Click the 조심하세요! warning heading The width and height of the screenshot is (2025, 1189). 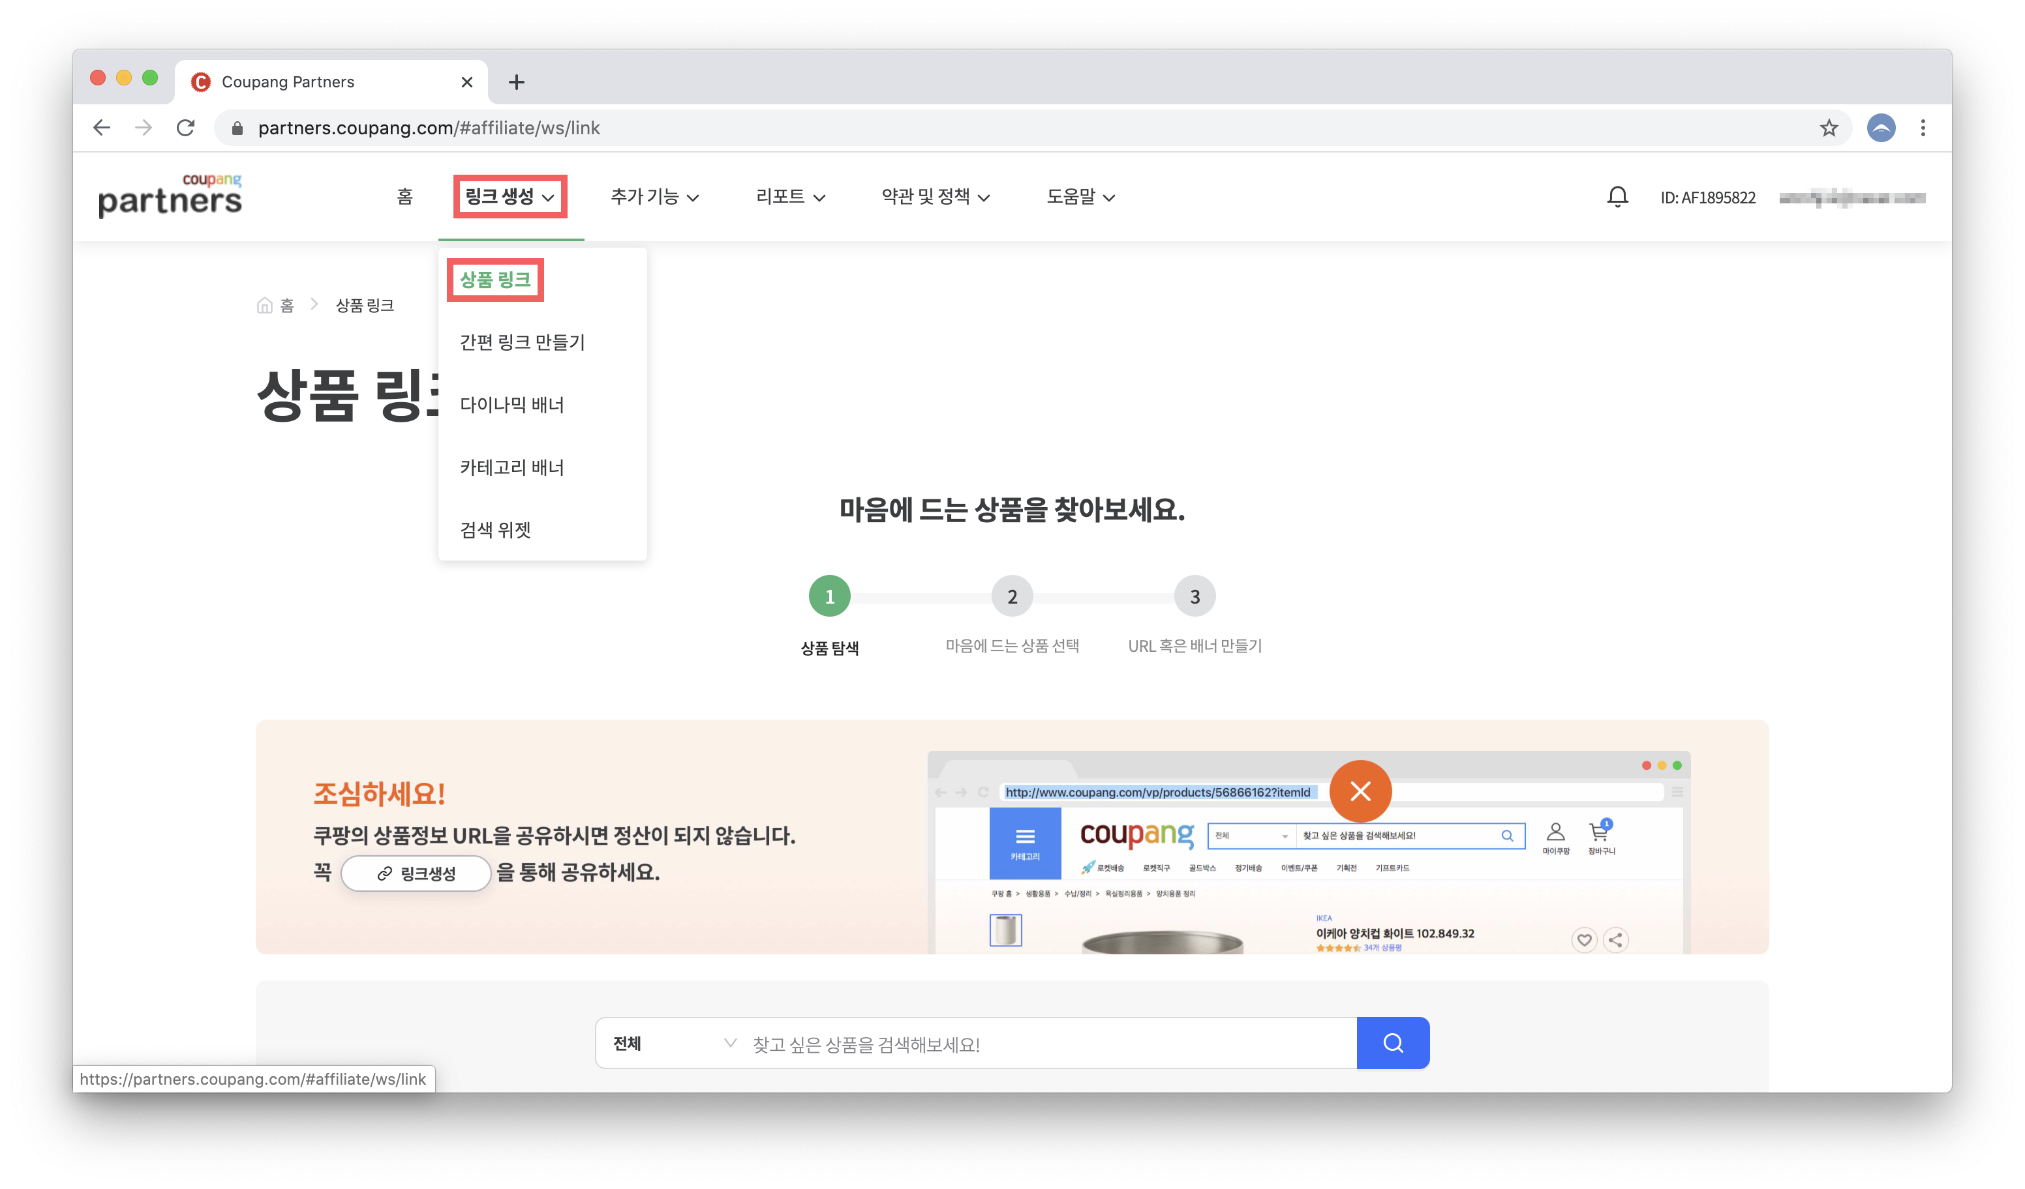[378, 794]
